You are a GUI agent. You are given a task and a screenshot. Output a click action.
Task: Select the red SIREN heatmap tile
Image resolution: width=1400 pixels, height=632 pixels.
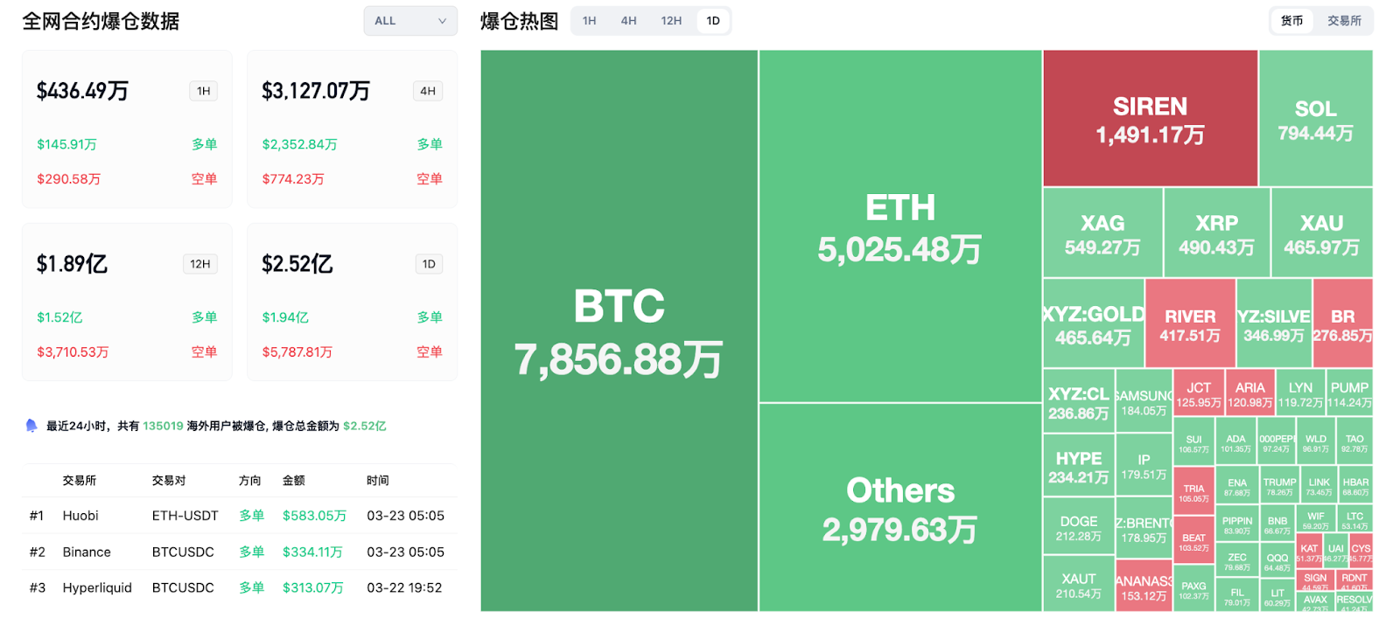pos(1150,119)
